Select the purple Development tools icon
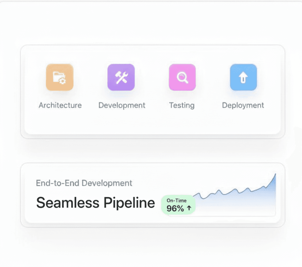 click(121, 77)
